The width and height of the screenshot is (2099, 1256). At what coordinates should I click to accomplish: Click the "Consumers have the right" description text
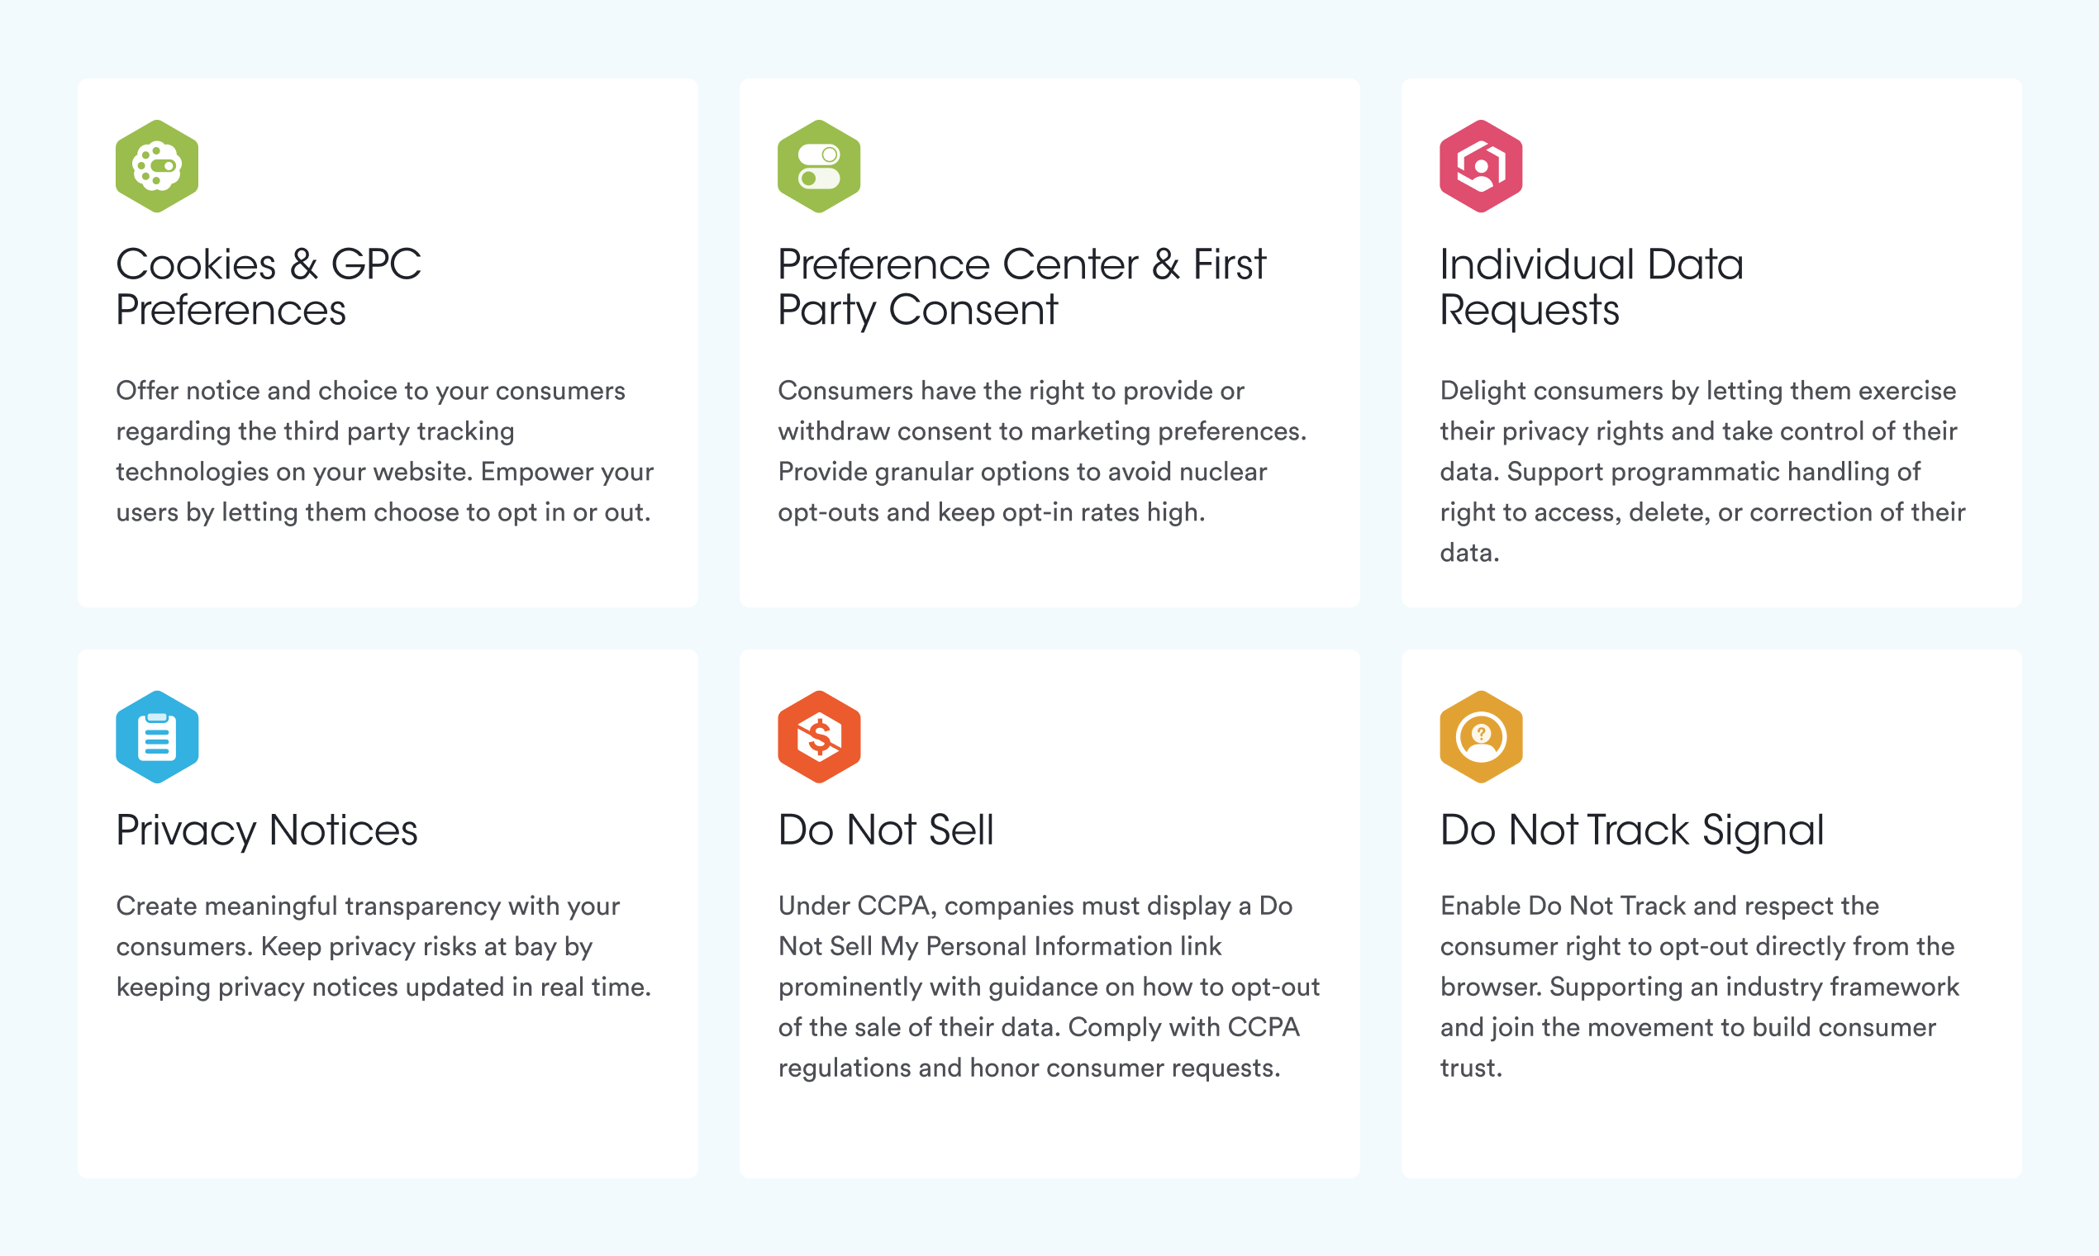click(x=1042, y=451)
